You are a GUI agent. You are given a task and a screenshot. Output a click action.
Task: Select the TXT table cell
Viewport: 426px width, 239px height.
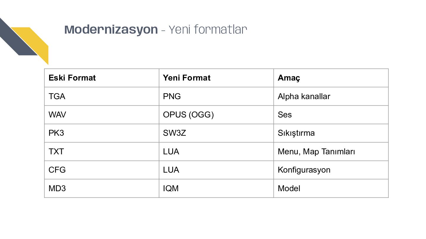102,152
